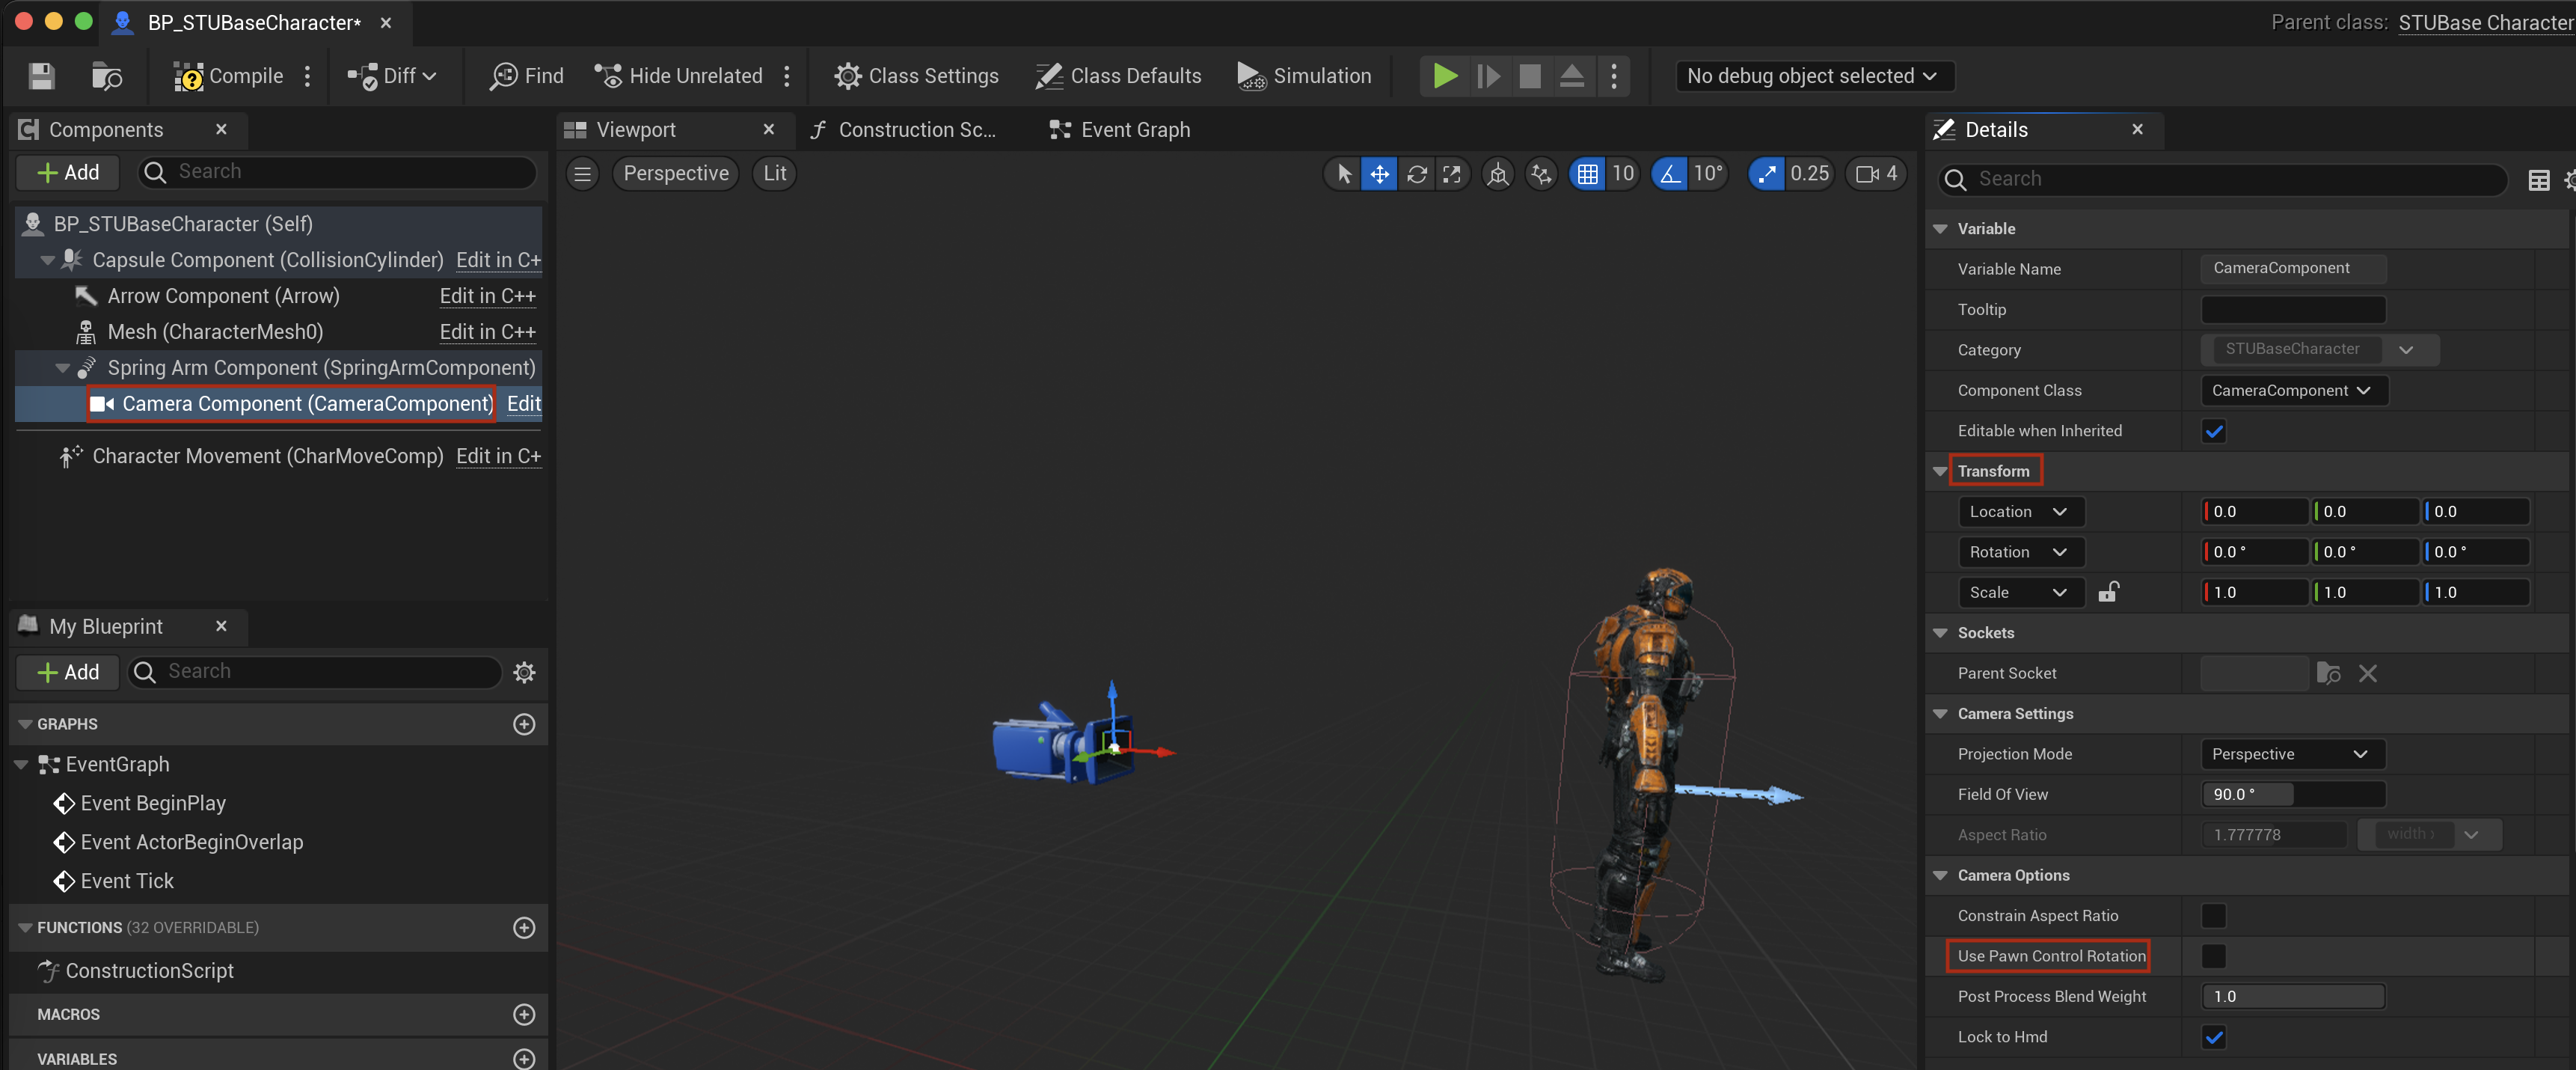Choose the Select objects cursor tool
2576x1070 pixels.
coord(1344,174)
